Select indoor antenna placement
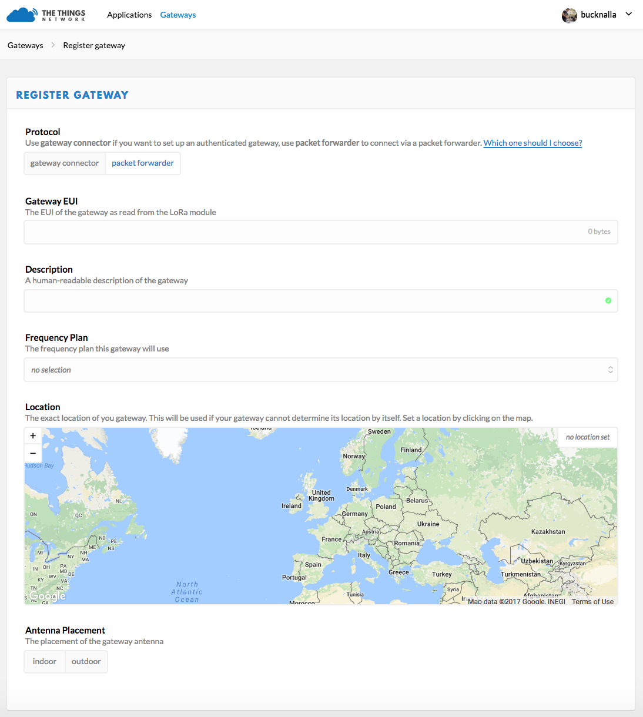Screen dimensions: 643x717 [x=45, y=662]
